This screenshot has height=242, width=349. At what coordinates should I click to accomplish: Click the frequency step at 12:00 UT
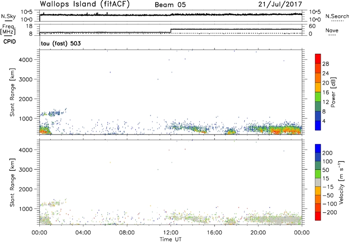[x=171, y=31]
